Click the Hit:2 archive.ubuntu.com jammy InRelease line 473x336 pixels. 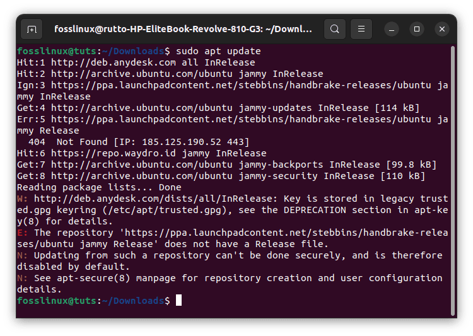pos(170,74)
